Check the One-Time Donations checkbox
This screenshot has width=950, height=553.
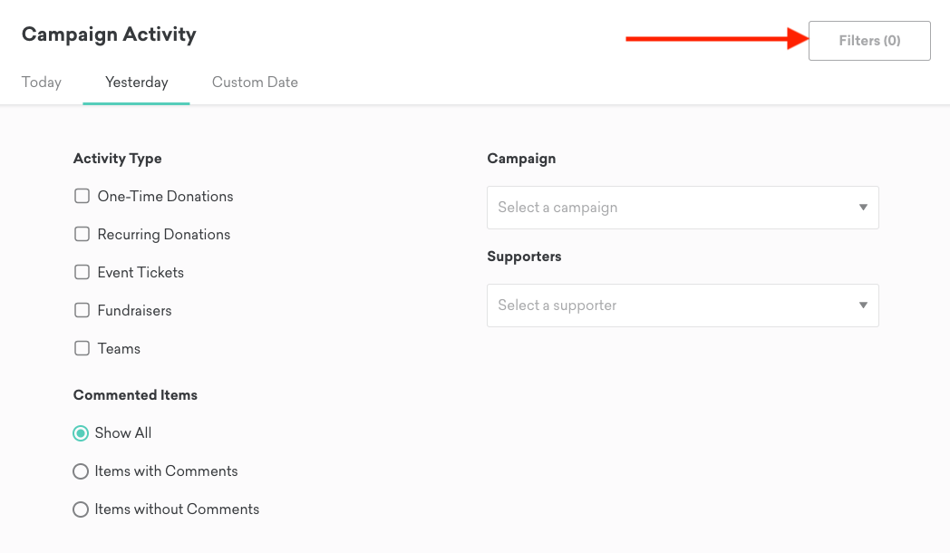[82, 196]
